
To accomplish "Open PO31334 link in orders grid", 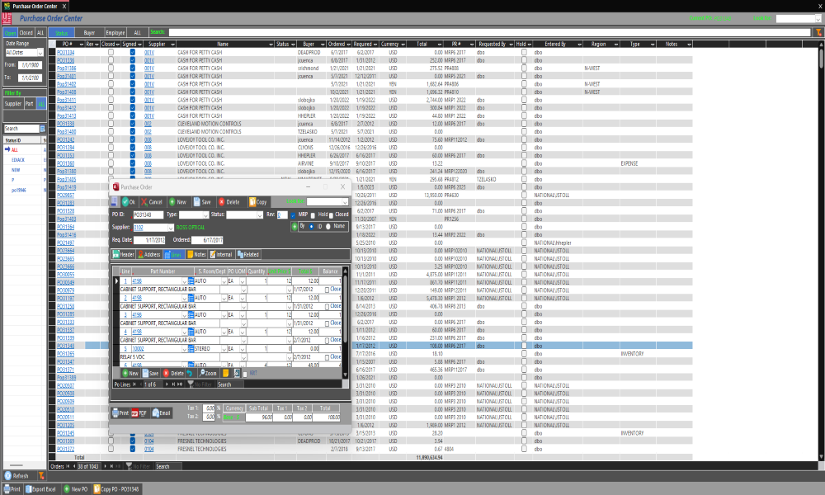I will pyautogui.click(x=66, y=51).
